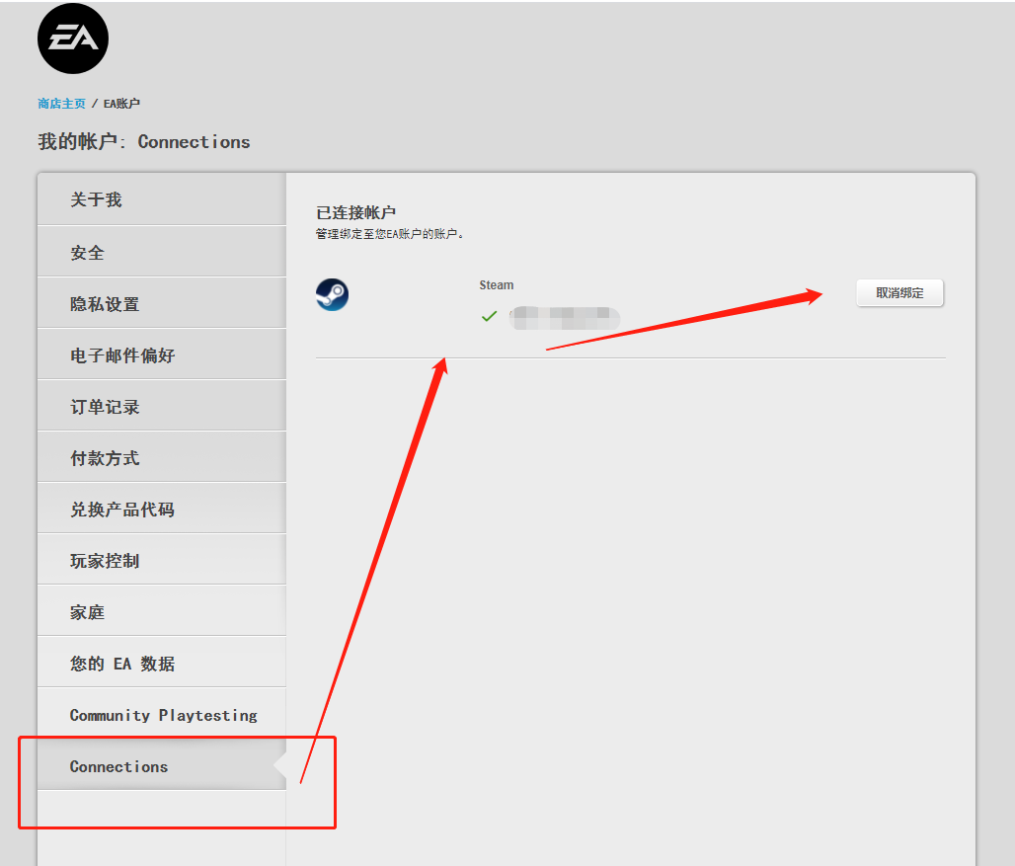Click the 取消绑定 (unlink) button
Image resolution: width=1015 pixels, height=866 pixels.
(x=898, y=292)
